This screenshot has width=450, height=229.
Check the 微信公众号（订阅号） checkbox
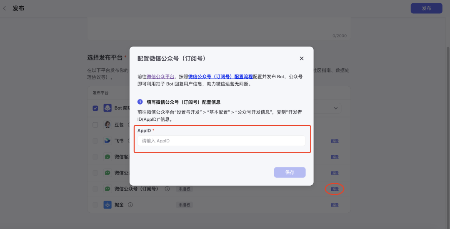point(95,189)
